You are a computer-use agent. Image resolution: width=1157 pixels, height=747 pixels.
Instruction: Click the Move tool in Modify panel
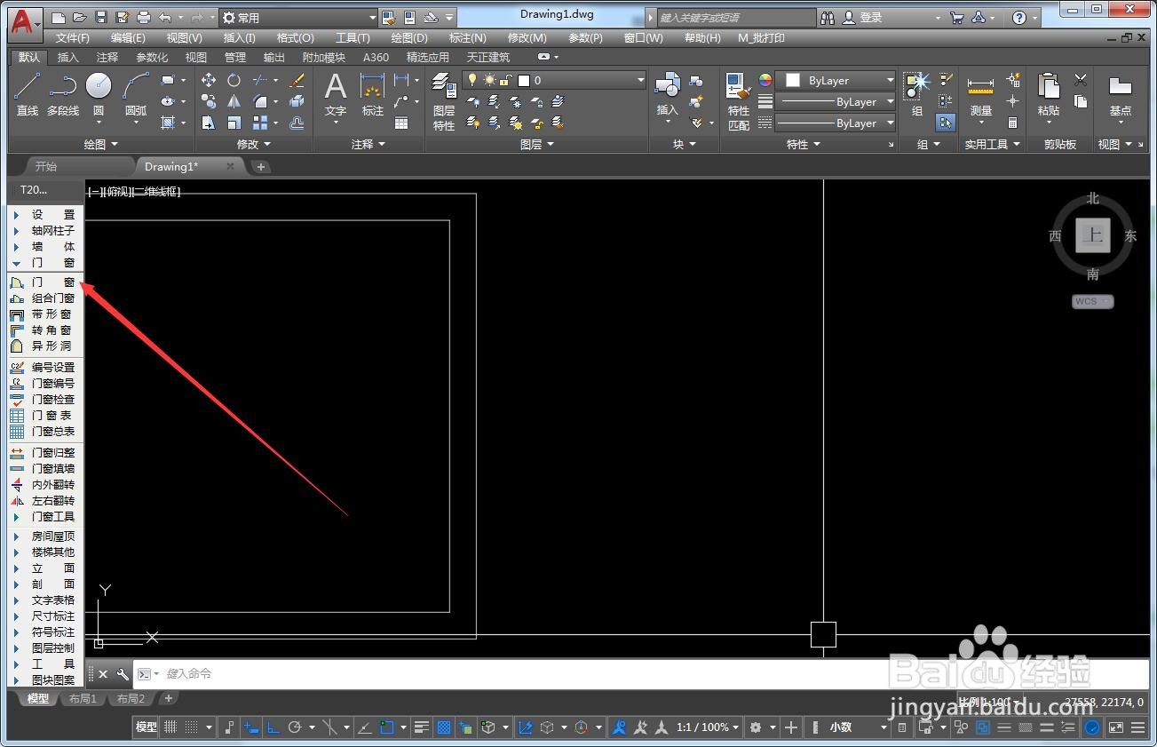(x=209, y=80)
